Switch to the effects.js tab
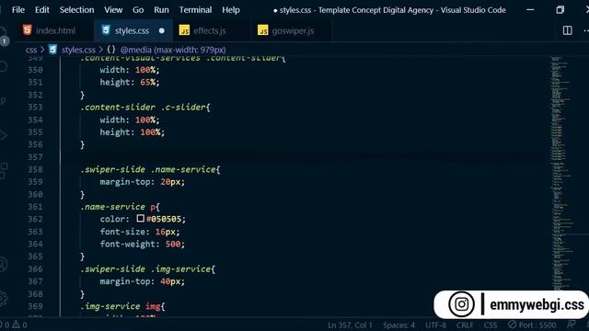This screenshot has width=589, height=331. (x=210, y=30)
